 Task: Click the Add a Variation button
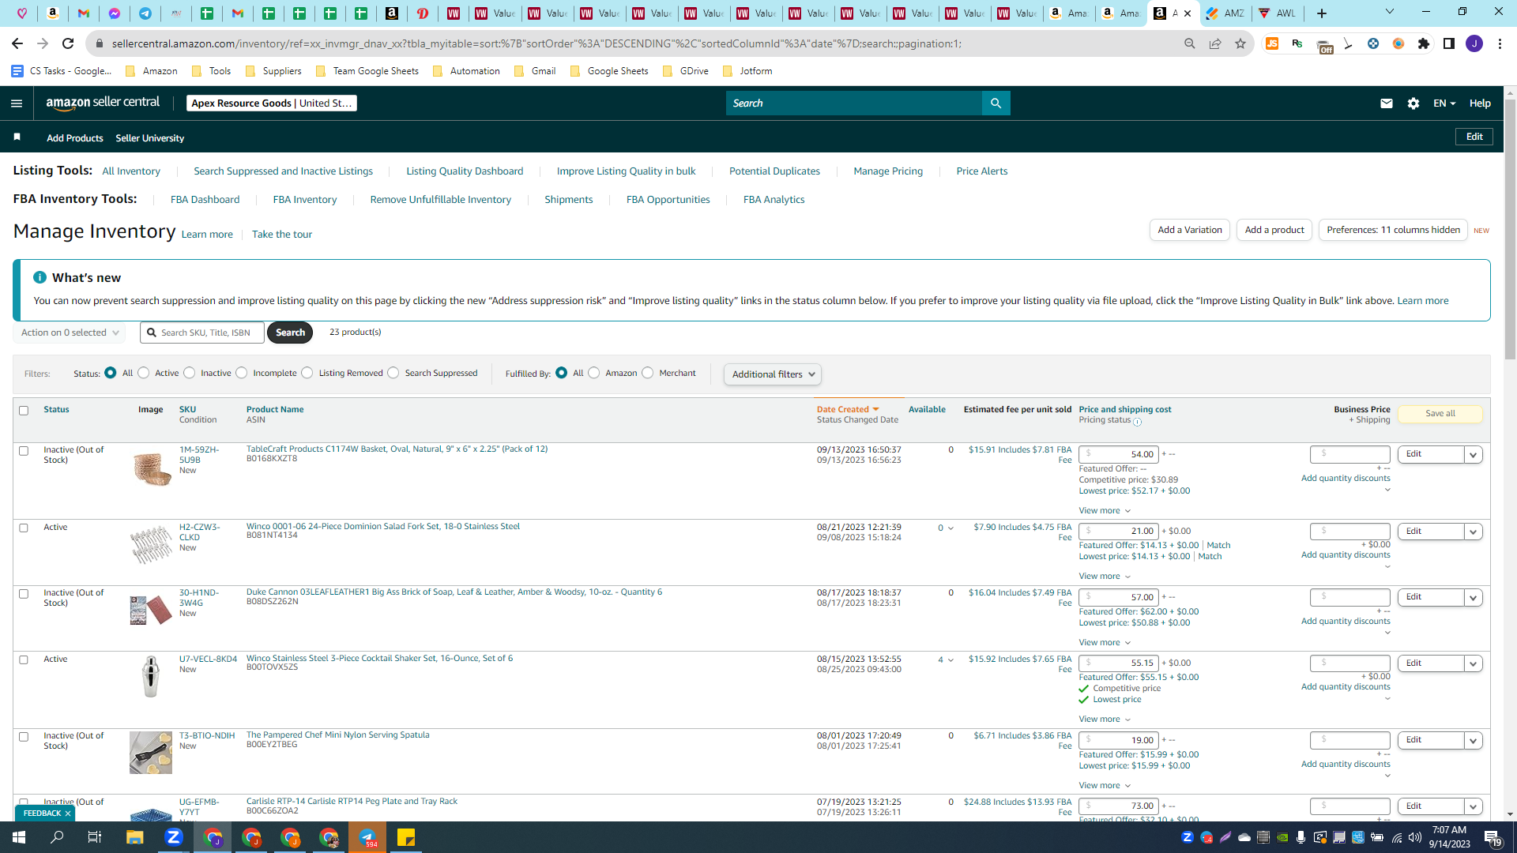click(x=1190, y=230)
